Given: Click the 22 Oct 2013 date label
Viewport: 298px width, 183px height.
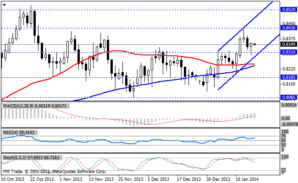Looking at the screenshot, I should click(42, 179).
